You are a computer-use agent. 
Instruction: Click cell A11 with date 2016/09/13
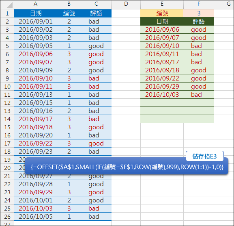tap(36, 95)
